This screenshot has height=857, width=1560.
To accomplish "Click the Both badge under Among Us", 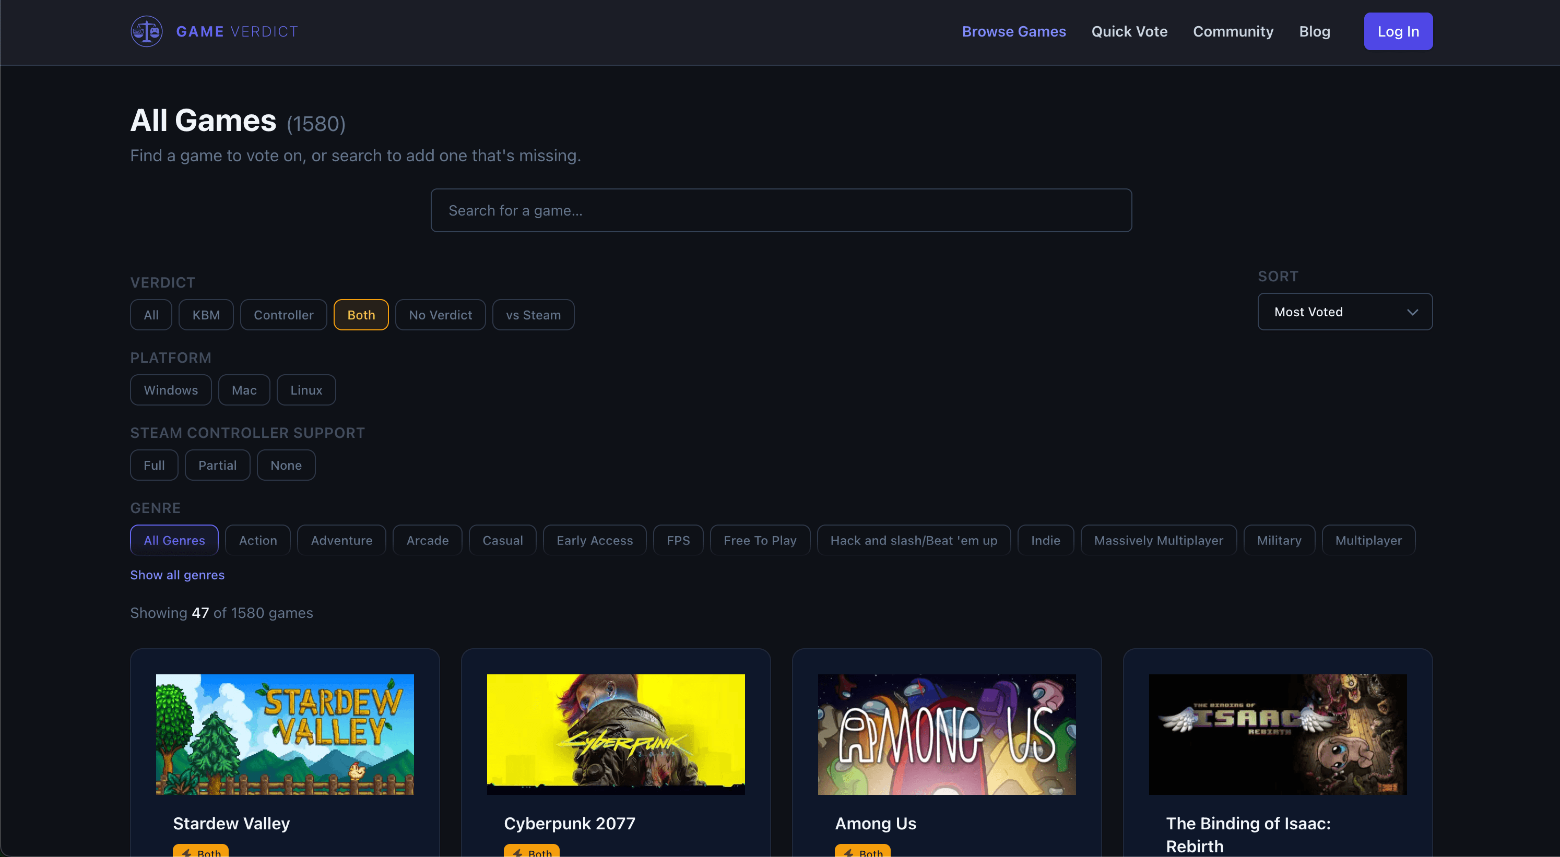I will [862, 850].
